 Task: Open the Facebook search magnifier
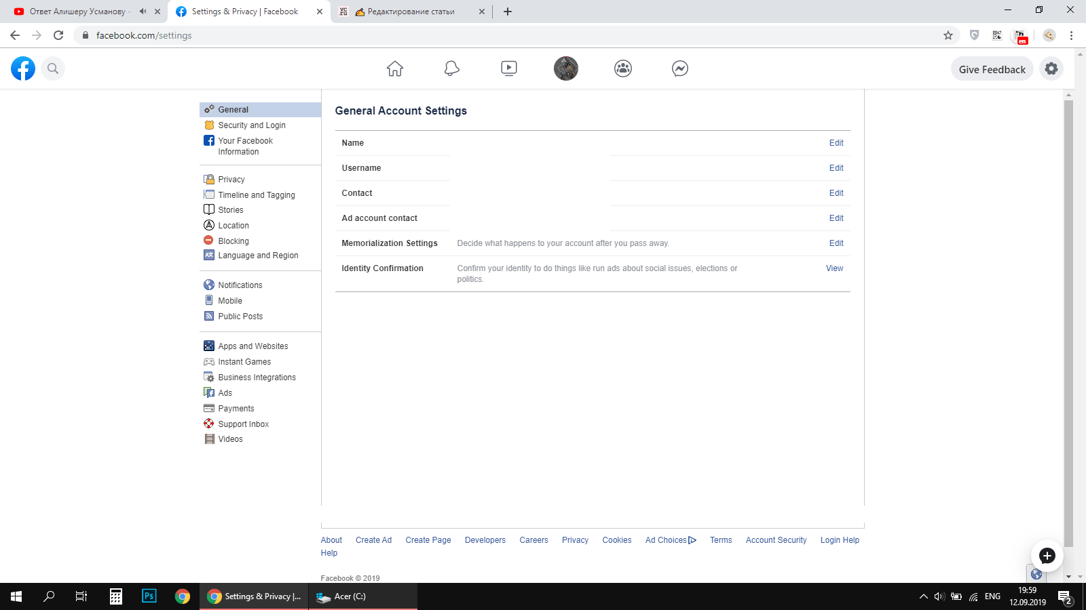pyautogui.click(x=53, y=68)
